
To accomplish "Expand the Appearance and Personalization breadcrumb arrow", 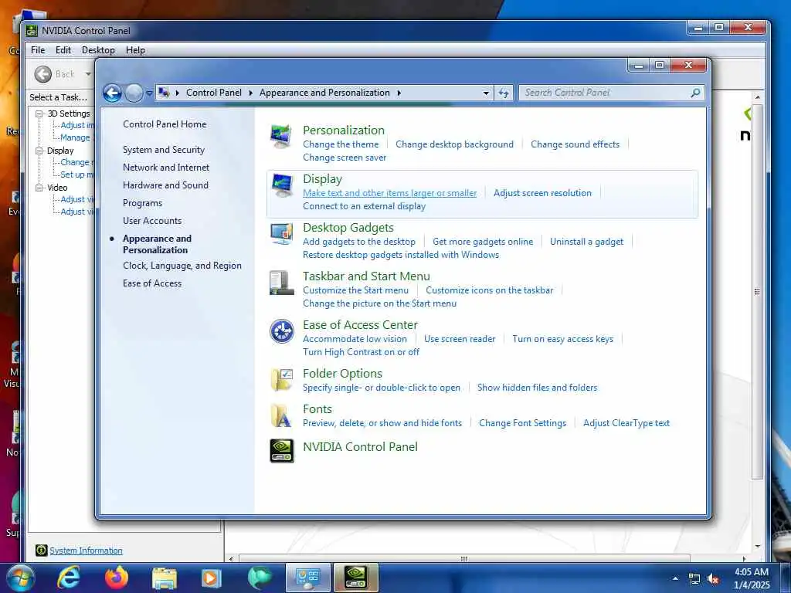I will [399, 93].
